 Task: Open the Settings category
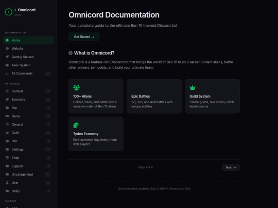(28, 149)
